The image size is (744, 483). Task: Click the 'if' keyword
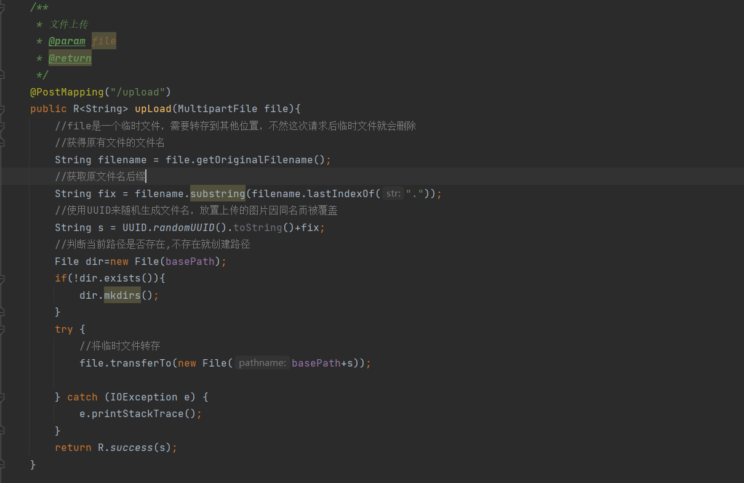tap(61, 278)
